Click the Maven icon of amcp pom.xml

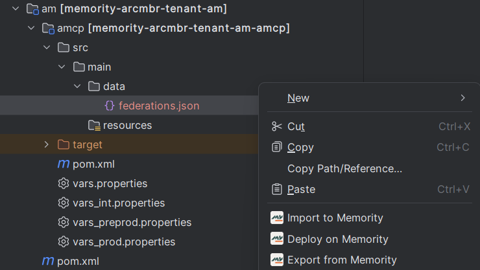click(64, 164)
